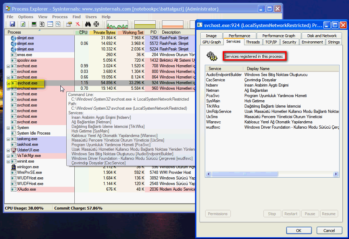The width and height of the screenshot is (349, 239).
Task: Open the Users menu
Action: pos(91,17)
